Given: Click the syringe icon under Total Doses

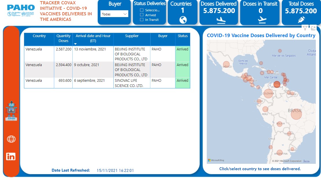Looking at the screenshot, I should (x=301, y=20).
